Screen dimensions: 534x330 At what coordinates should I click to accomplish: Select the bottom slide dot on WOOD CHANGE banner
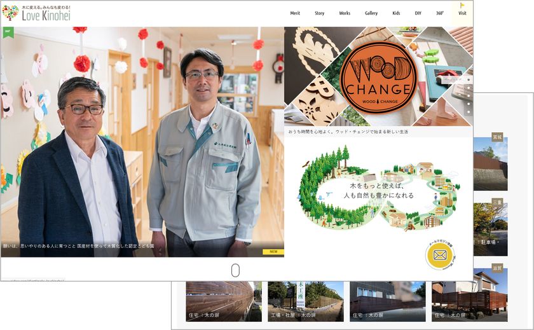click(469, 112)
